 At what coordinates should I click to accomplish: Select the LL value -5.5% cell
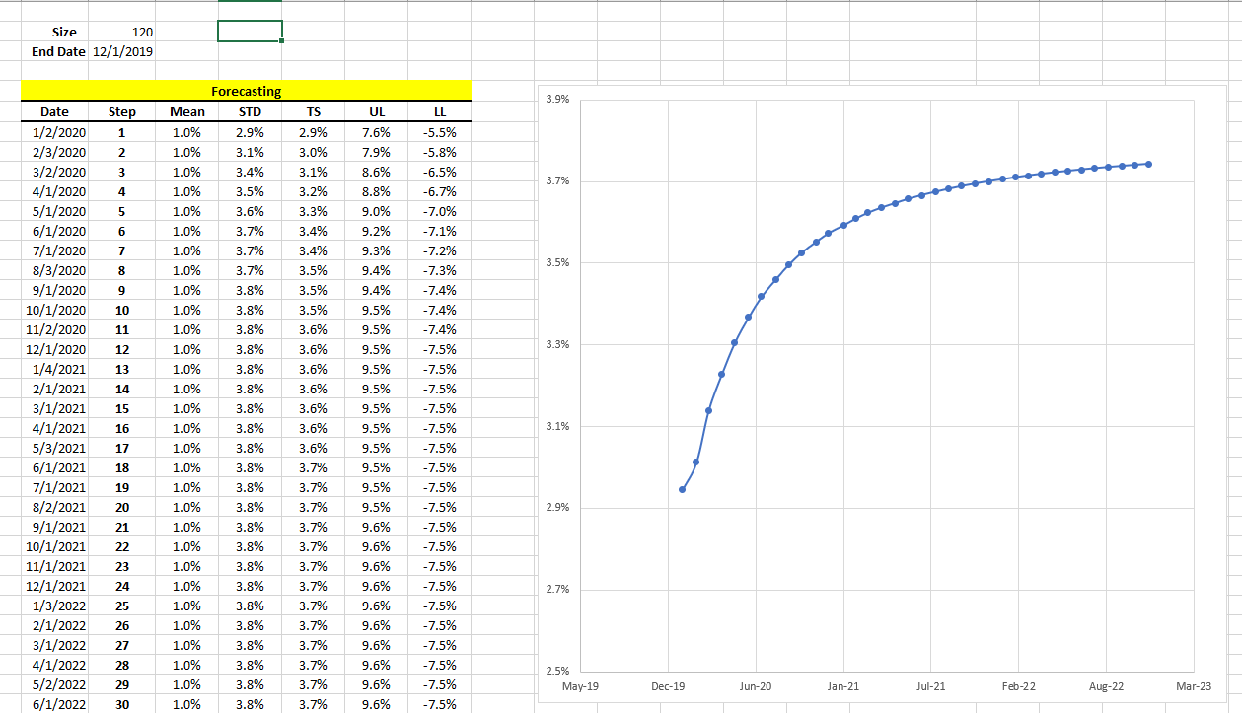(440, 132)
